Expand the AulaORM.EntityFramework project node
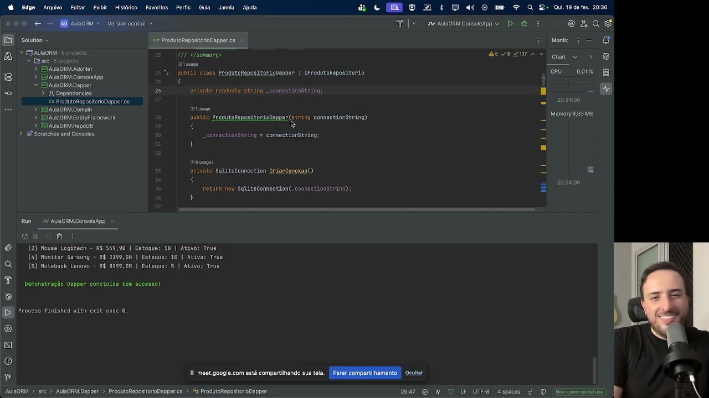The width and height of the screenshot is (709, 398). pyautogui.click(x=36, y=118)
